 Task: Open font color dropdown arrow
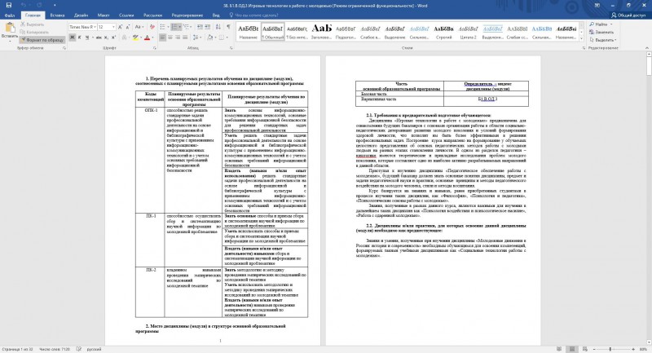pyautogui.click(x=152, y=38)
